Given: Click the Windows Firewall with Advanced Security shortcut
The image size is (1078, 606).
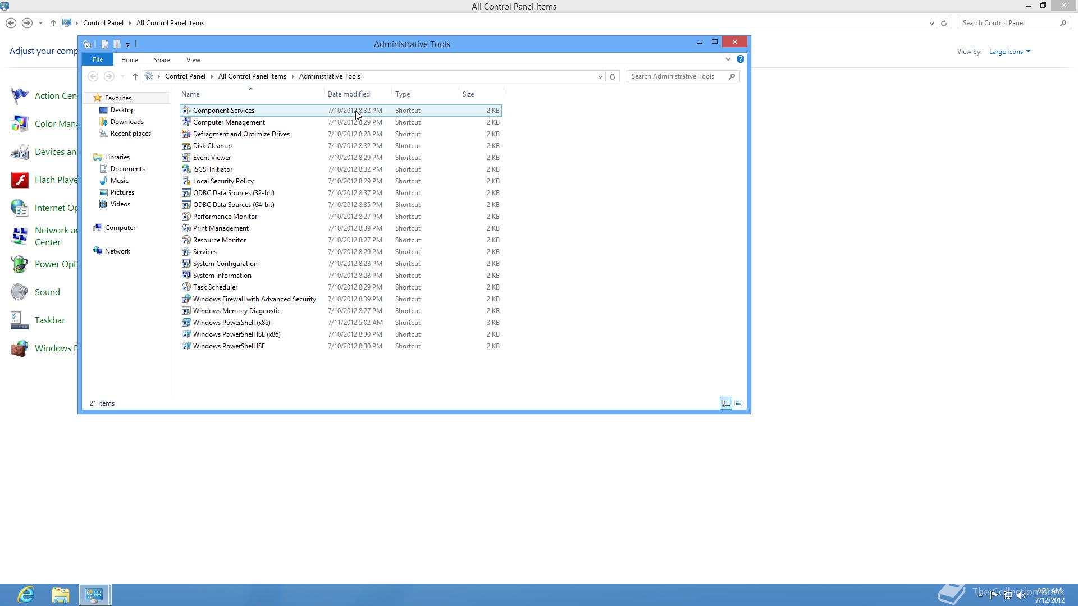Looking at the screenshot, I should (254, 299).
